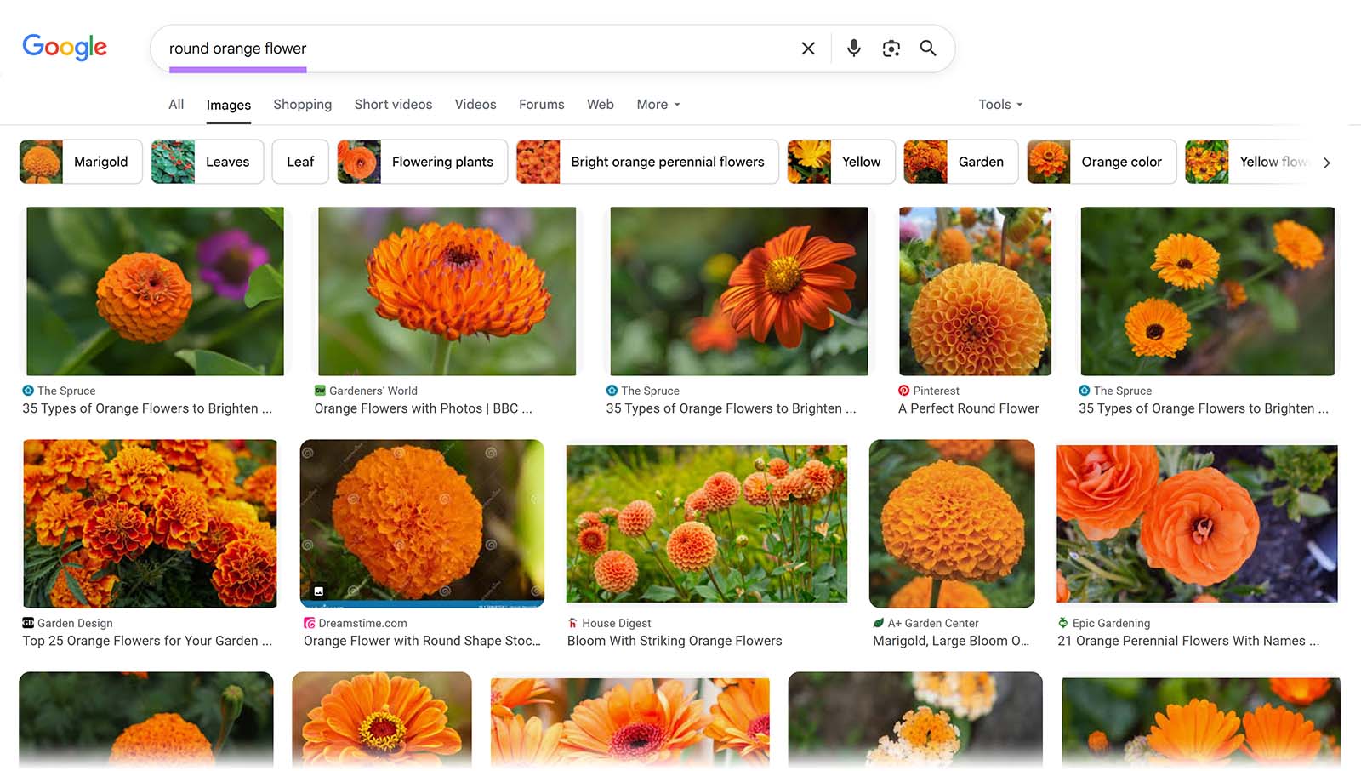The width and height of the screenshot is (1361, 771).
Task: Open the Tools dropdown
Action: (999, 104)
